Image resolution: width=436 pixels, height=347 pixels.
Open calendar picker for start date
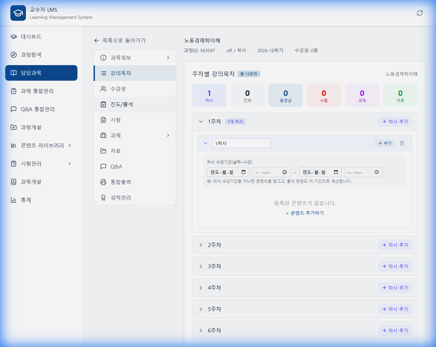pos(244,172)
